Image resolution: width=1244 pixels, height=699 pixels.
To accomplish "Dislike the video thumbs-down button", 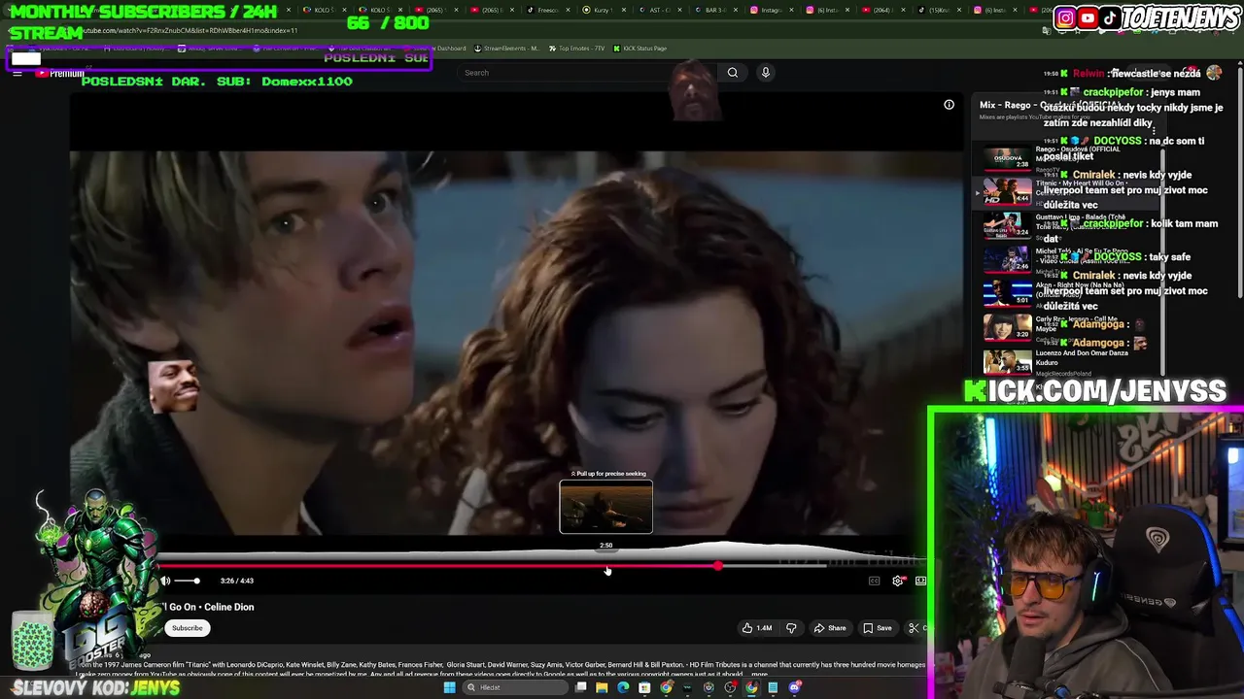I will point(790,628).
